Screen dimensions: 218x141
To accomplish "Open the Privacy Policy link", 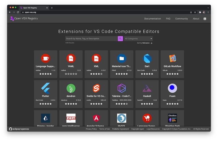I will 91,129.
